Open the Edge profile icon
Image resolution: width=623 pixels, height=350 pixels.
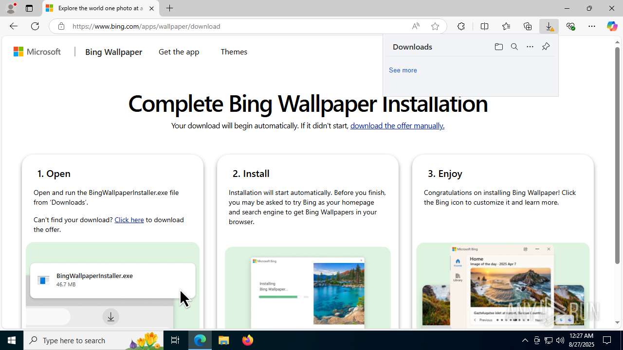(x=11, y=8)
